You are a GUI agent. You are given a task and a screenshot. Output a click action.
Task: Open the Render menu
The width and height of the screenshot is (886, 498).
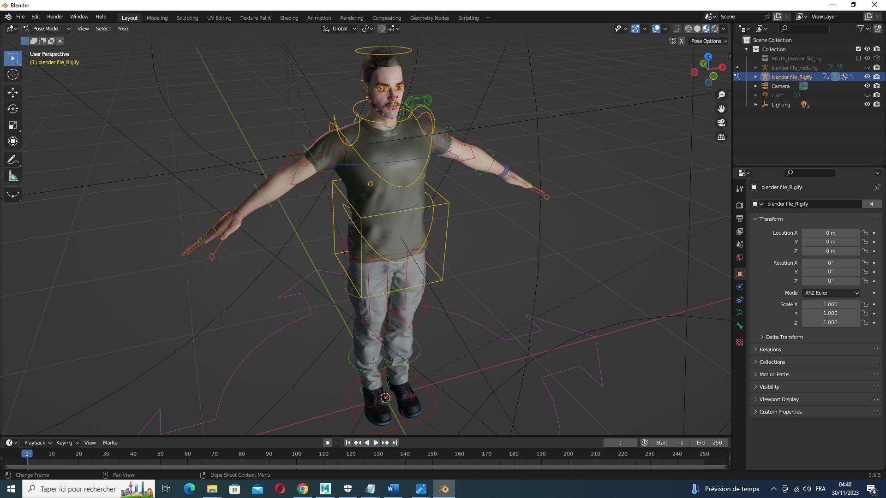(x=55, y=17)
